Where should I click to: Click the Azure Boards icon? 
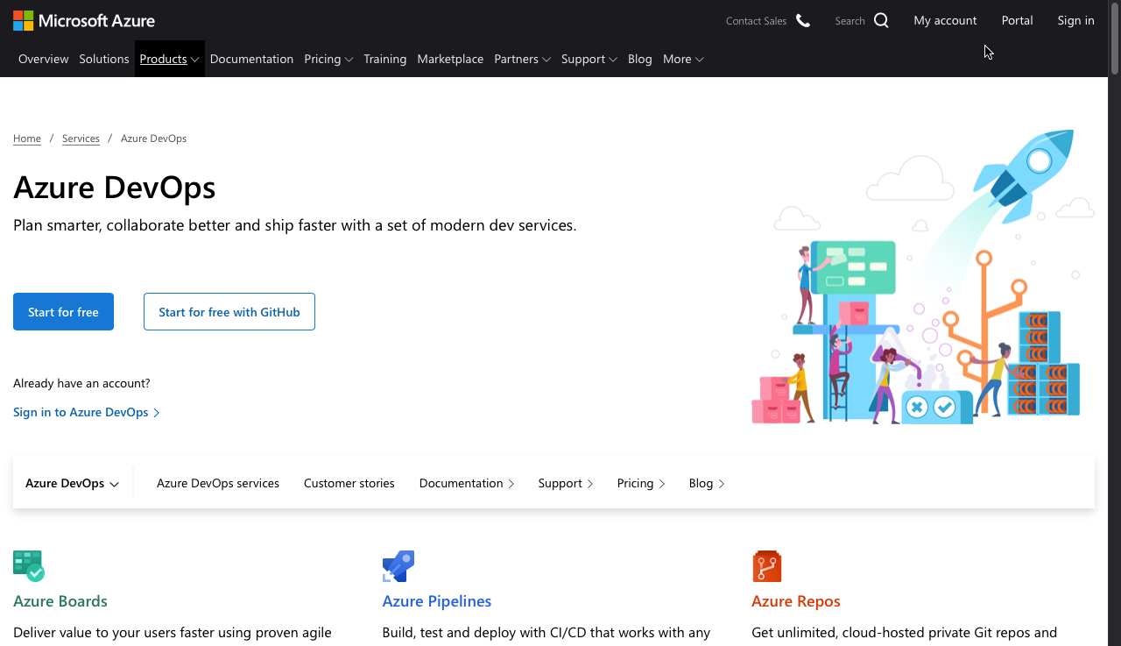[29, 566]
